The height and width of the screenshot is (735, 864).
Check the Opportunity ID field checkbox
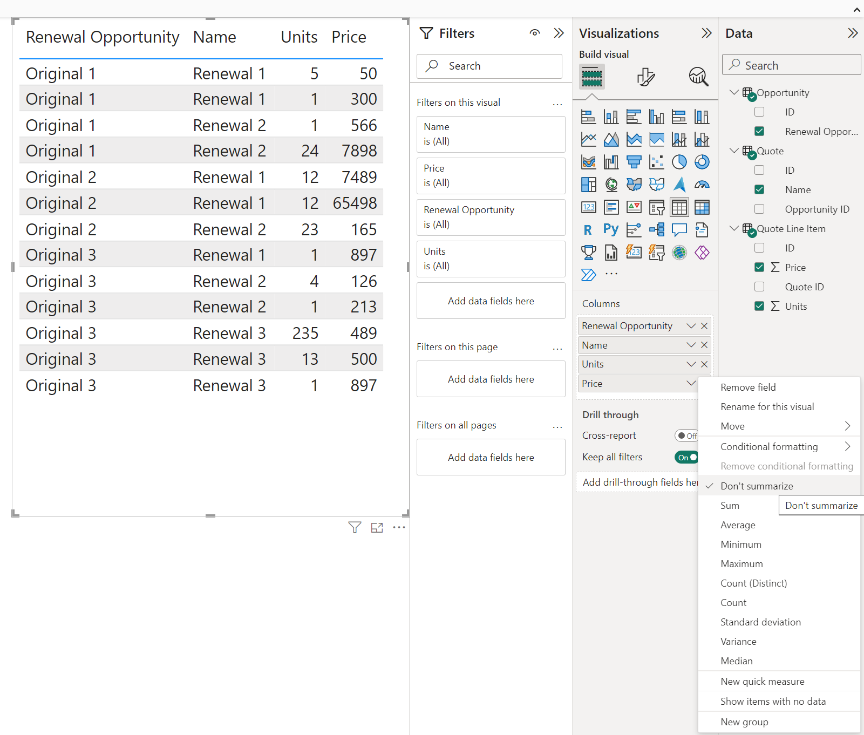pyautogui.click(x=759, y=209)
